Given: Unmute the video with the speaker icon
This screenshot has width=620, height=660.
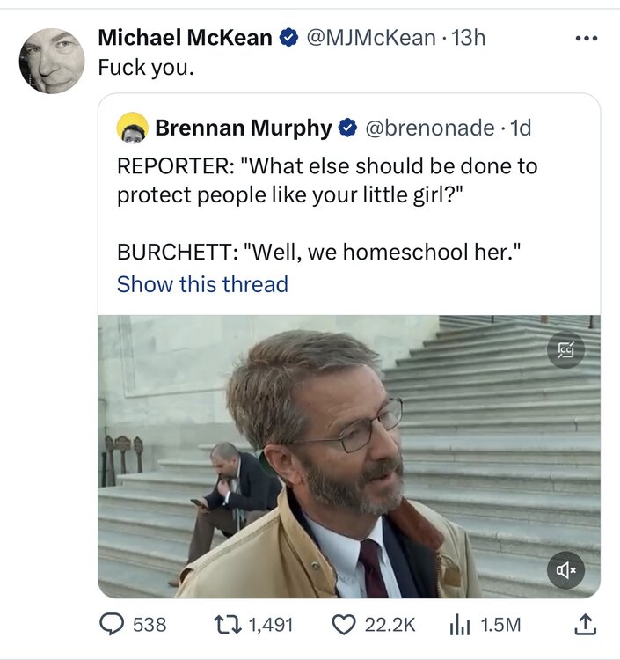Looking at the screenshot, I should tap(565, 570).
